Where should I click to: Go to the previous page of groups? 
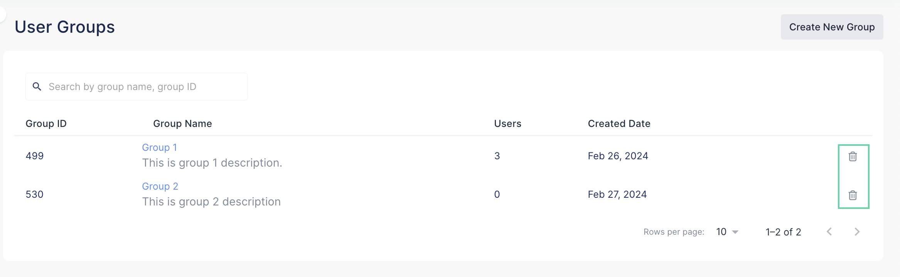(829, 232)
